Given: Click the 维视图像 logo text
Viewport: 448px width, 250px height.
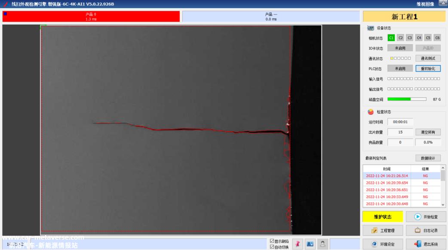Looking at the screenshot, I should coord(425,4).
